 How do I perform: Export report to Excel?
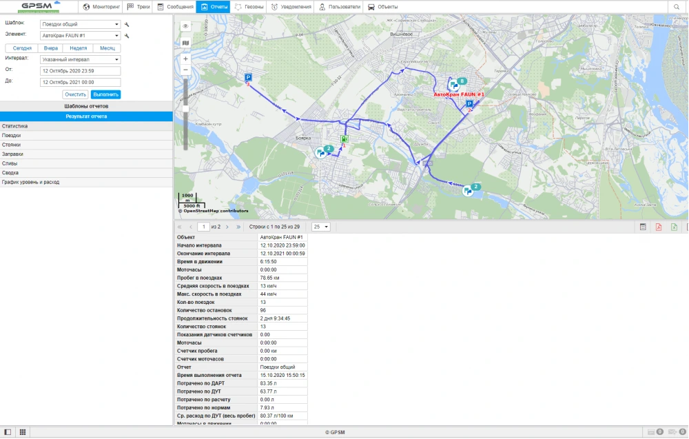(675, 227)
